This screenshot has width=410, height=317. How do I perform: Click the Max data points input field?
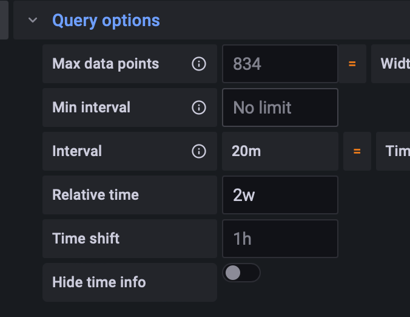(280, 64)
